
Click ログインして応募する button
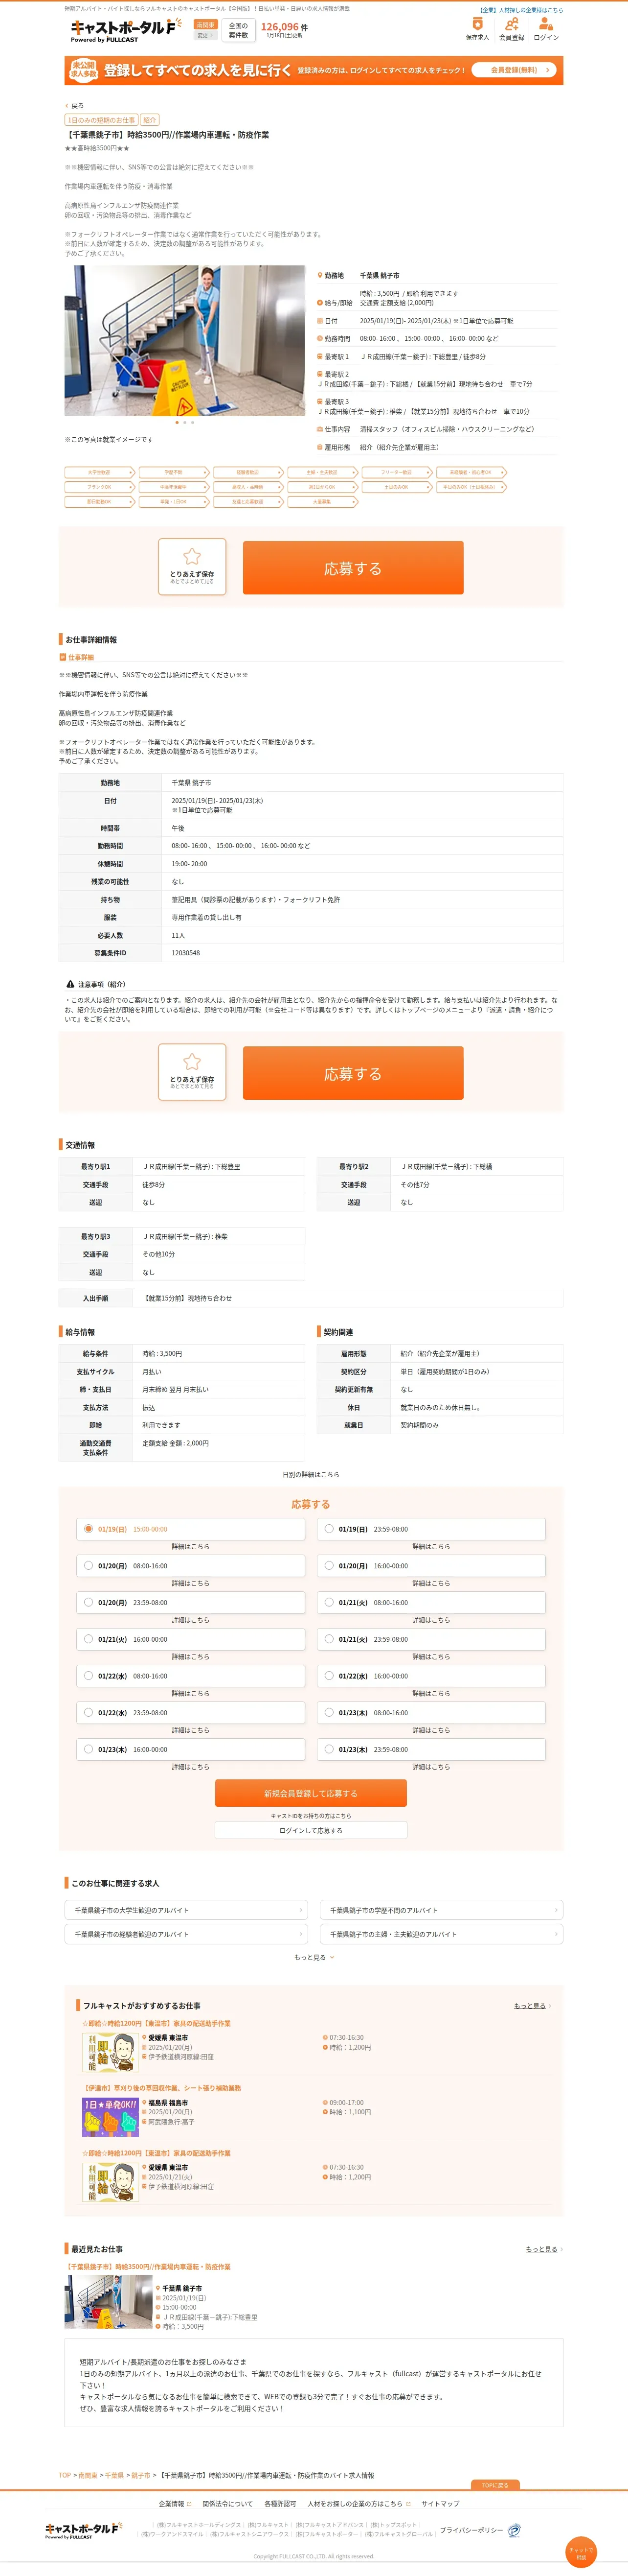point(311,1831)
